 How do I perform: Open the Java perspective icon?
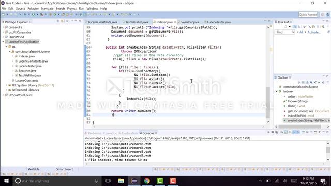328,14
